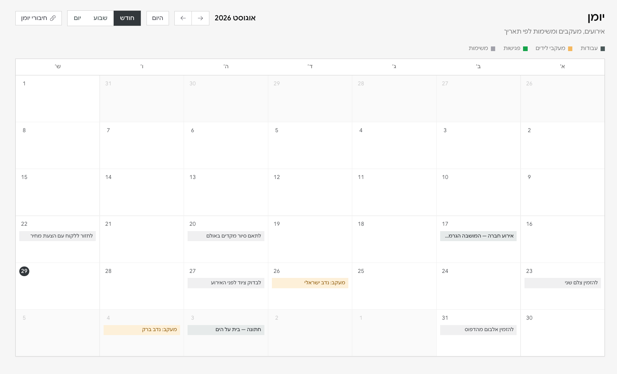Go to the next month with right arrow

pos(200,18)
